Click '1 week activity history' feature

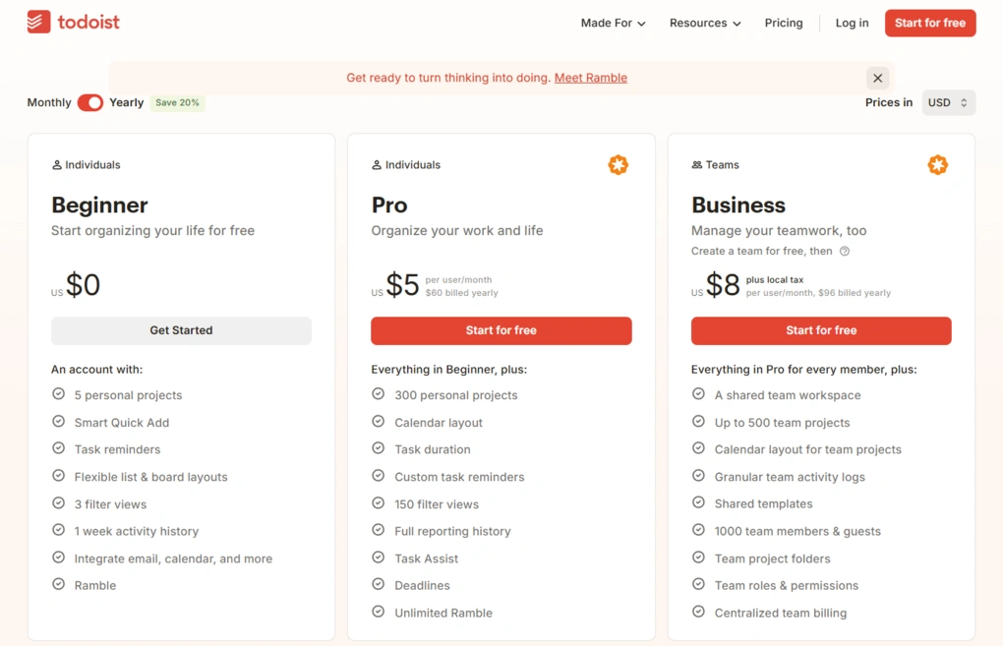[x=137, y=532]
